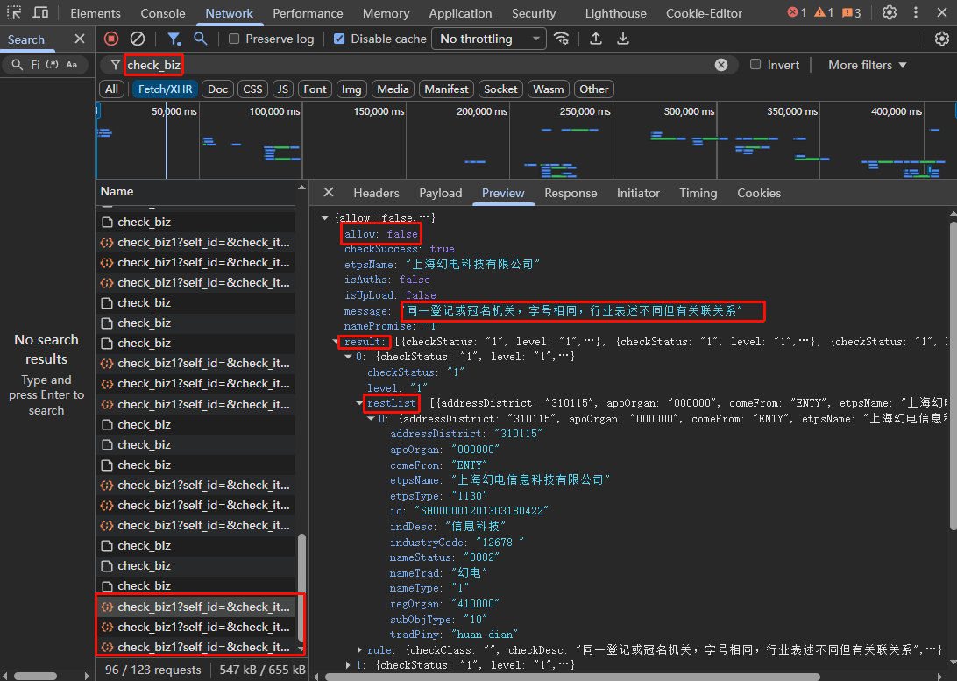Screen dimensions: 957x681
Task: Switch to the Headers tab
Action: pyautogui.click(x=376, y=193)
